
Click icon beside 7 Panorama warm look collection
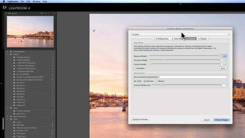coord(14,71)
